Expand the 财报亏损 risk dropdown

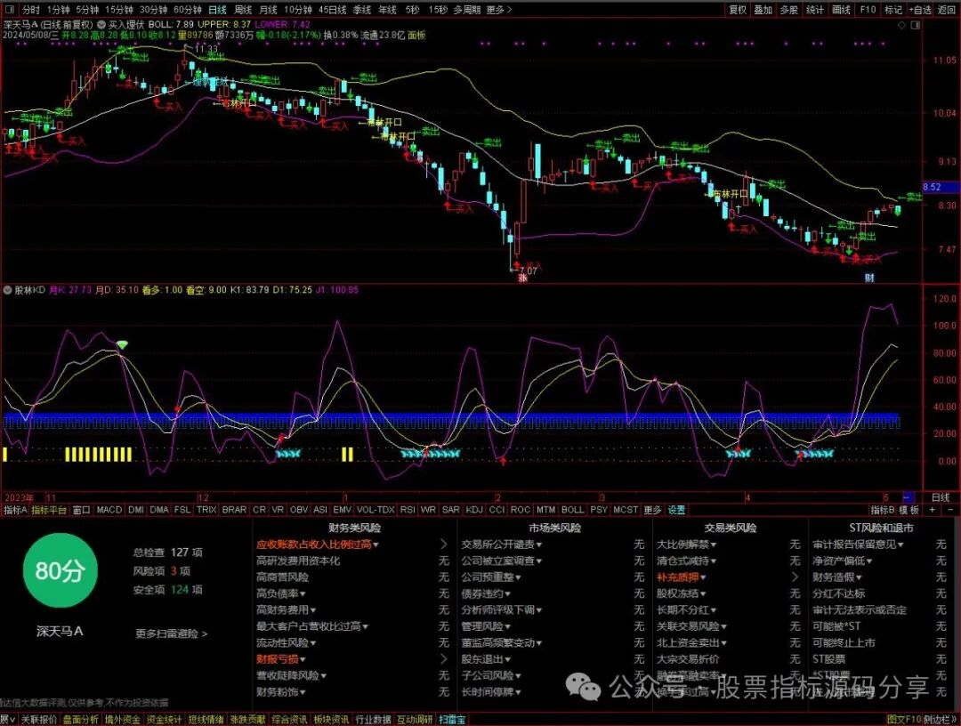click(x=303, y=659)
